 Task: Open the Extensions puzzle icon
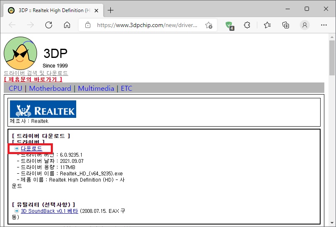point(247,25)
